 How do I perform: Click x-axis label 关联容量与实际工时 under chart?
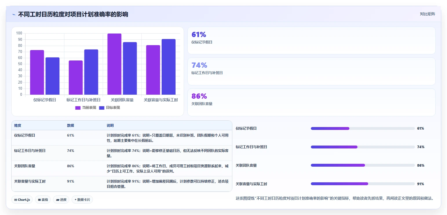[161, 100]
